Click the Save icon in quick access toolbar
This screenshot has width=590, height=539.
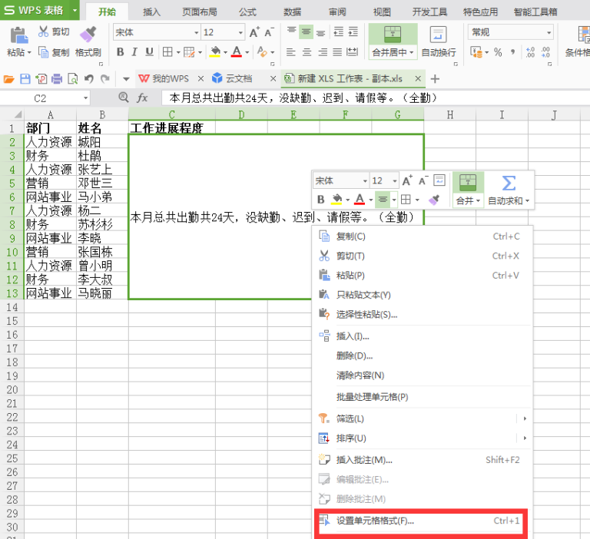(x=25, y=79)
